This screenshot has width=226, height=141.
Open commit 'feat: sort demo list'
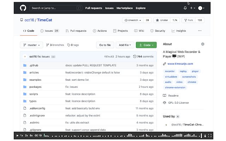point(77,80)
